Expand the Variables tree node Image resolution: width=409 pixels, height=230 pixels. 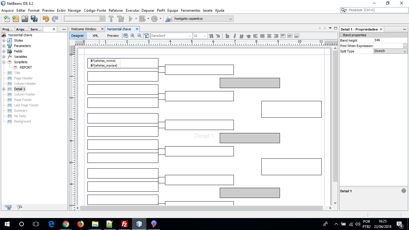coord(4,57)
